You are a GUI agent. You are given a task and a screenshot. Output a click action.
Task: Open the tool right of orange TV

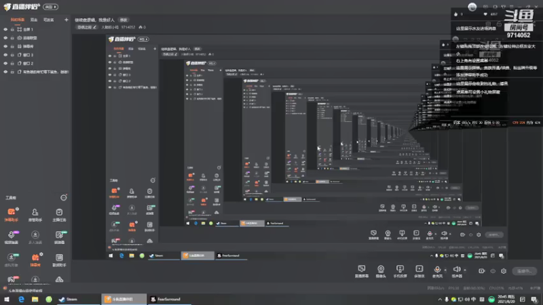point(59,260)
